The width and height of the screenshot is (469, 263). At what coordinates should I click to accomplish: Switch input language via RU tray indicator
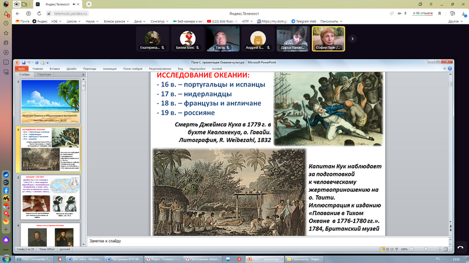438,259
